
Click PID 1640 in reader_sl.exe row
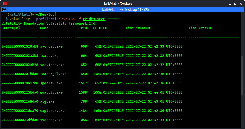(x=83, y=74)
